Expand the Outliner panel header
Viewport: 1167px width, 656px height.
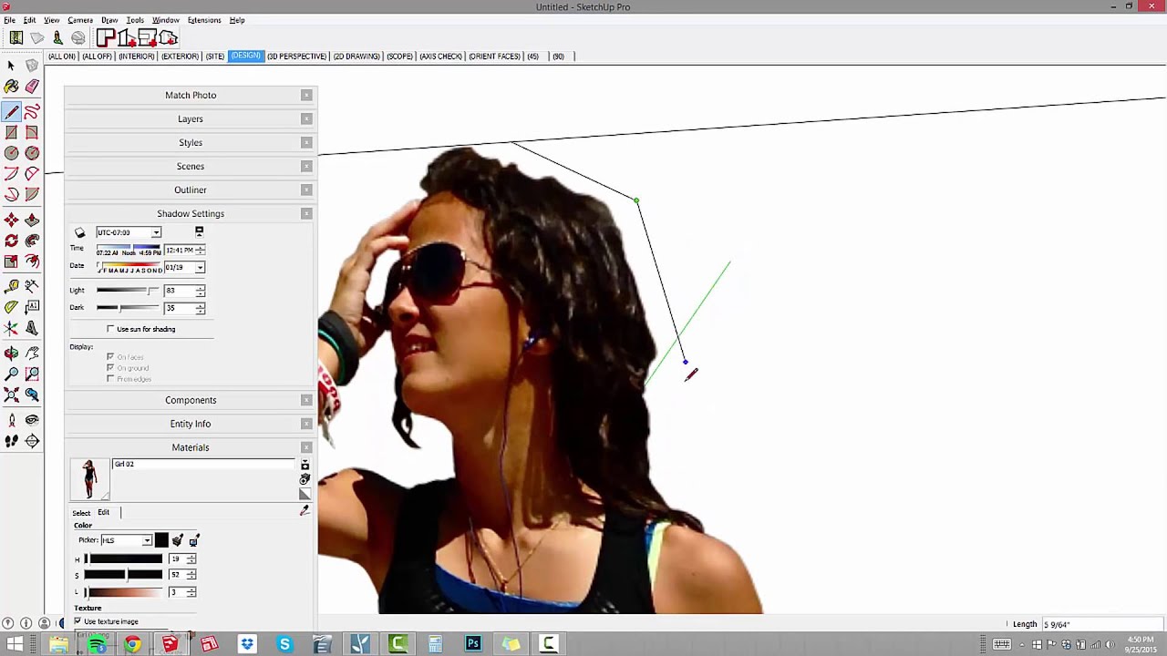coord(191,190)
